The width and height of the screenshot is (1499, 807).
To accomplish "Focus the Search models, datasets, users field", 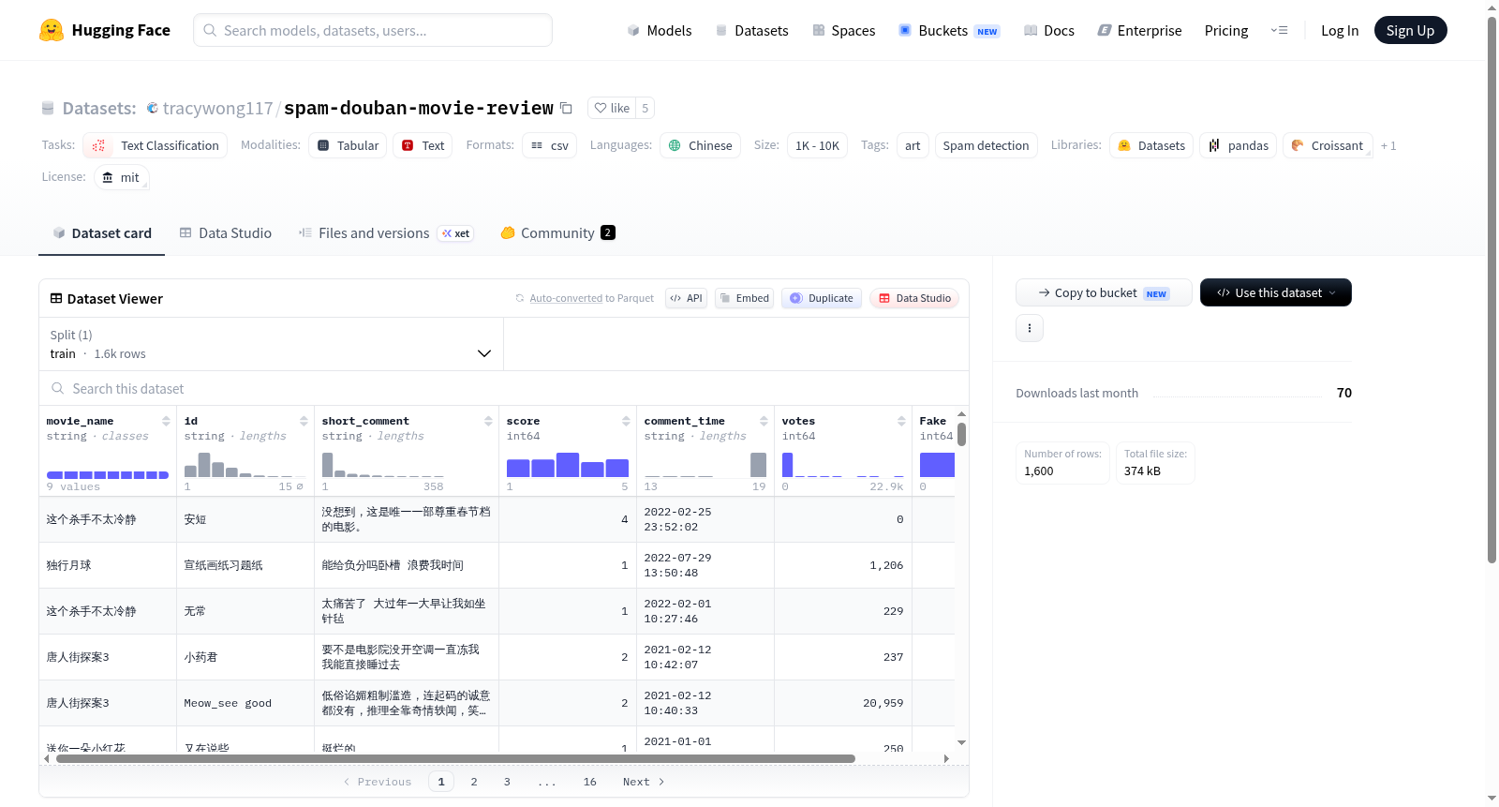I will tap(373, 30).
